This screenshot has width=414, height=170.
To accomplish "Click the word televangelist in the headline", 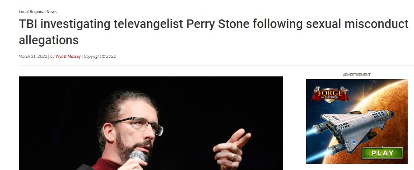I will pos(149,24).
